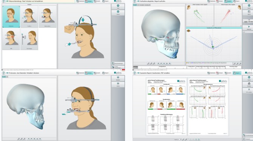253x141 pixels.
Task: Click the first magnifier icon under protrusion skull
Action: tap(19, 139)
